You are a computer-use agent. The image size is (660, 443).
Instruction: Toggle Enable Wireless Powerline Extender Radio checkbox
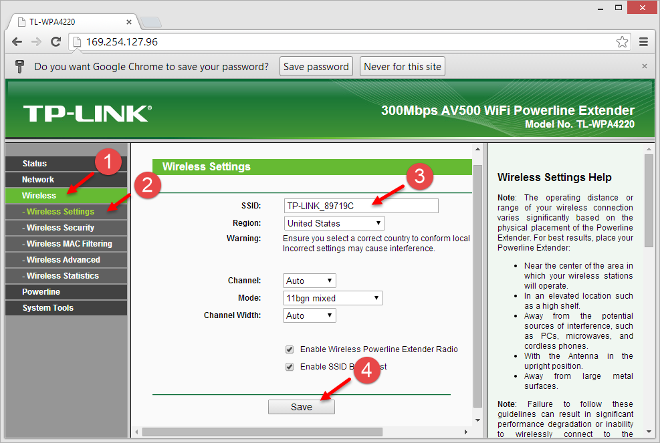point(290,349)
